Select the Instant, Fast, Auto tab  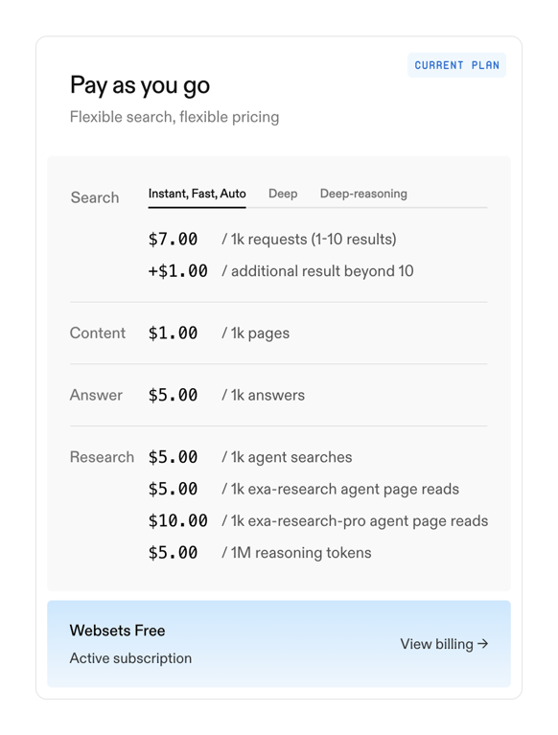point(197,194)
